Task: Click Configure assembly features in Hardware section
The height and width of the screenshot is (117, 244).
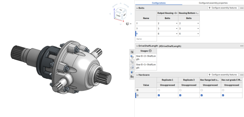Action: click(x=223, y=75)
